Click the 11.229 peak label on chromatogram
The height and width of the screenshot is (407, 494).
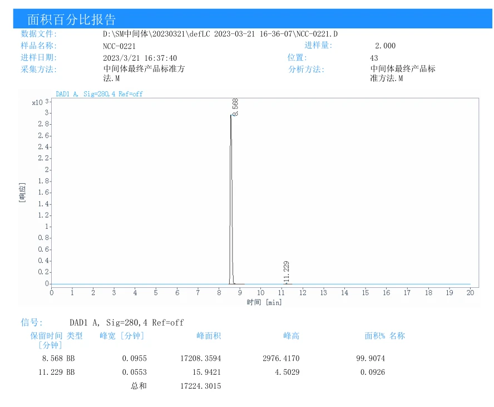pos(286,272)
